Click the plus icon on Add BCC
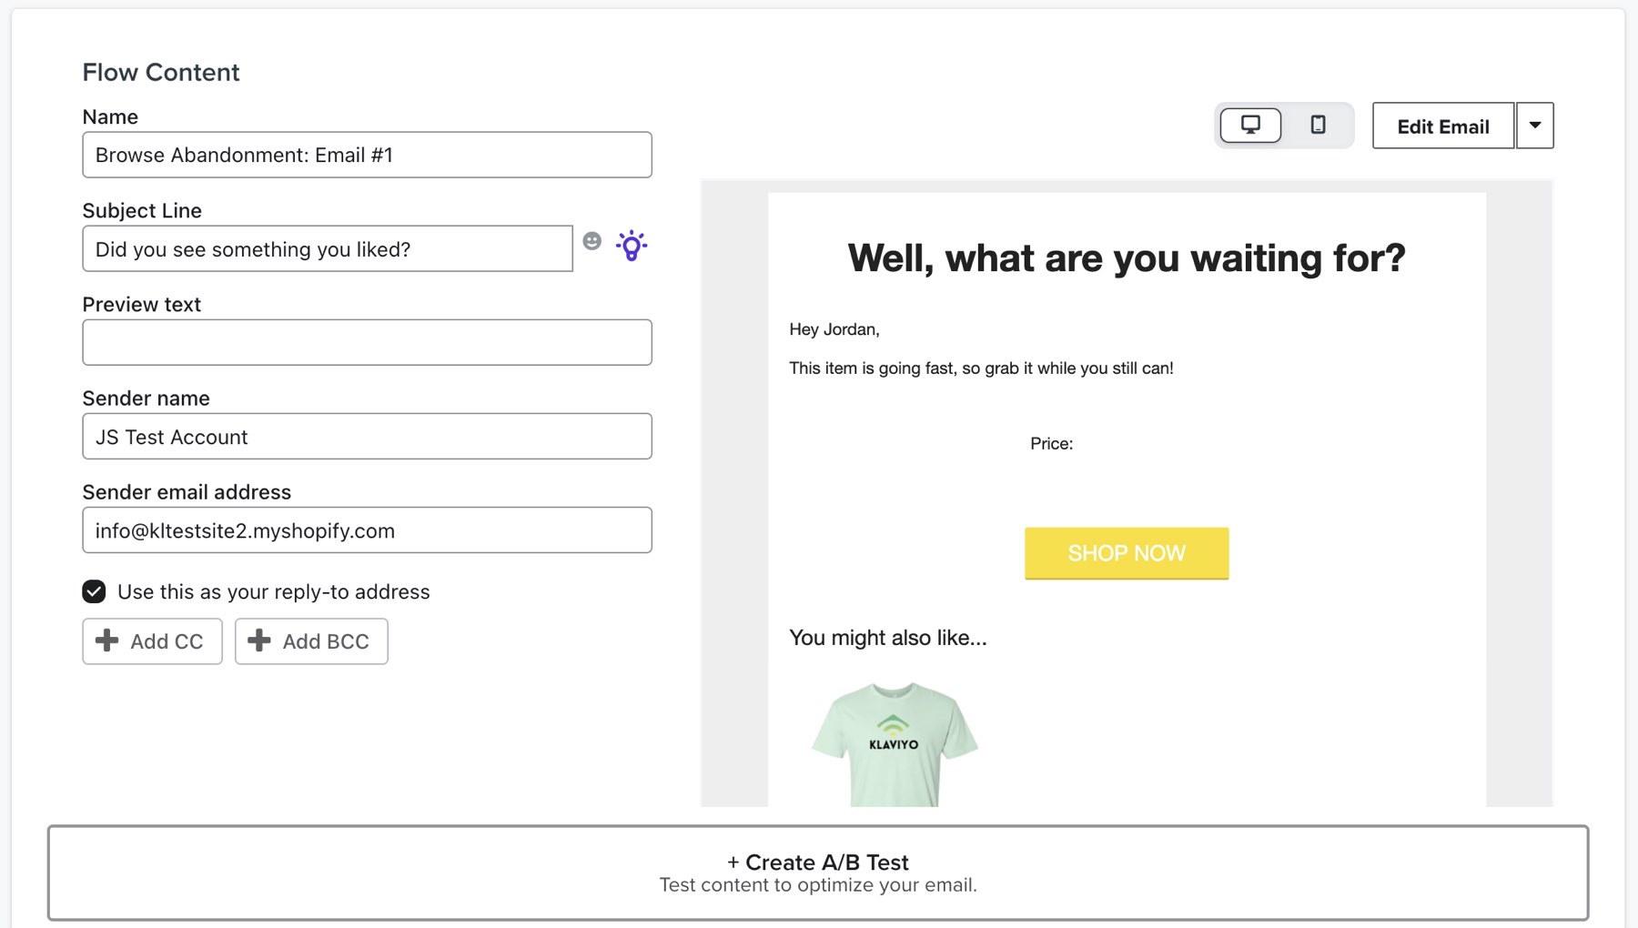Screen dimensions: 1638x928 (258, 641)
